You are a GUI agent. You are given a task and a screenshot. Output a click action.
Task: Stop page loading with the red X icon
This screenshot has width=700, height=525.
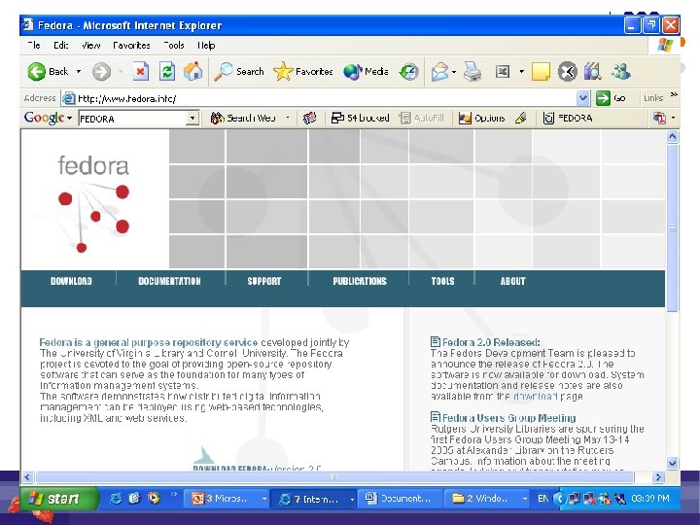141,71
